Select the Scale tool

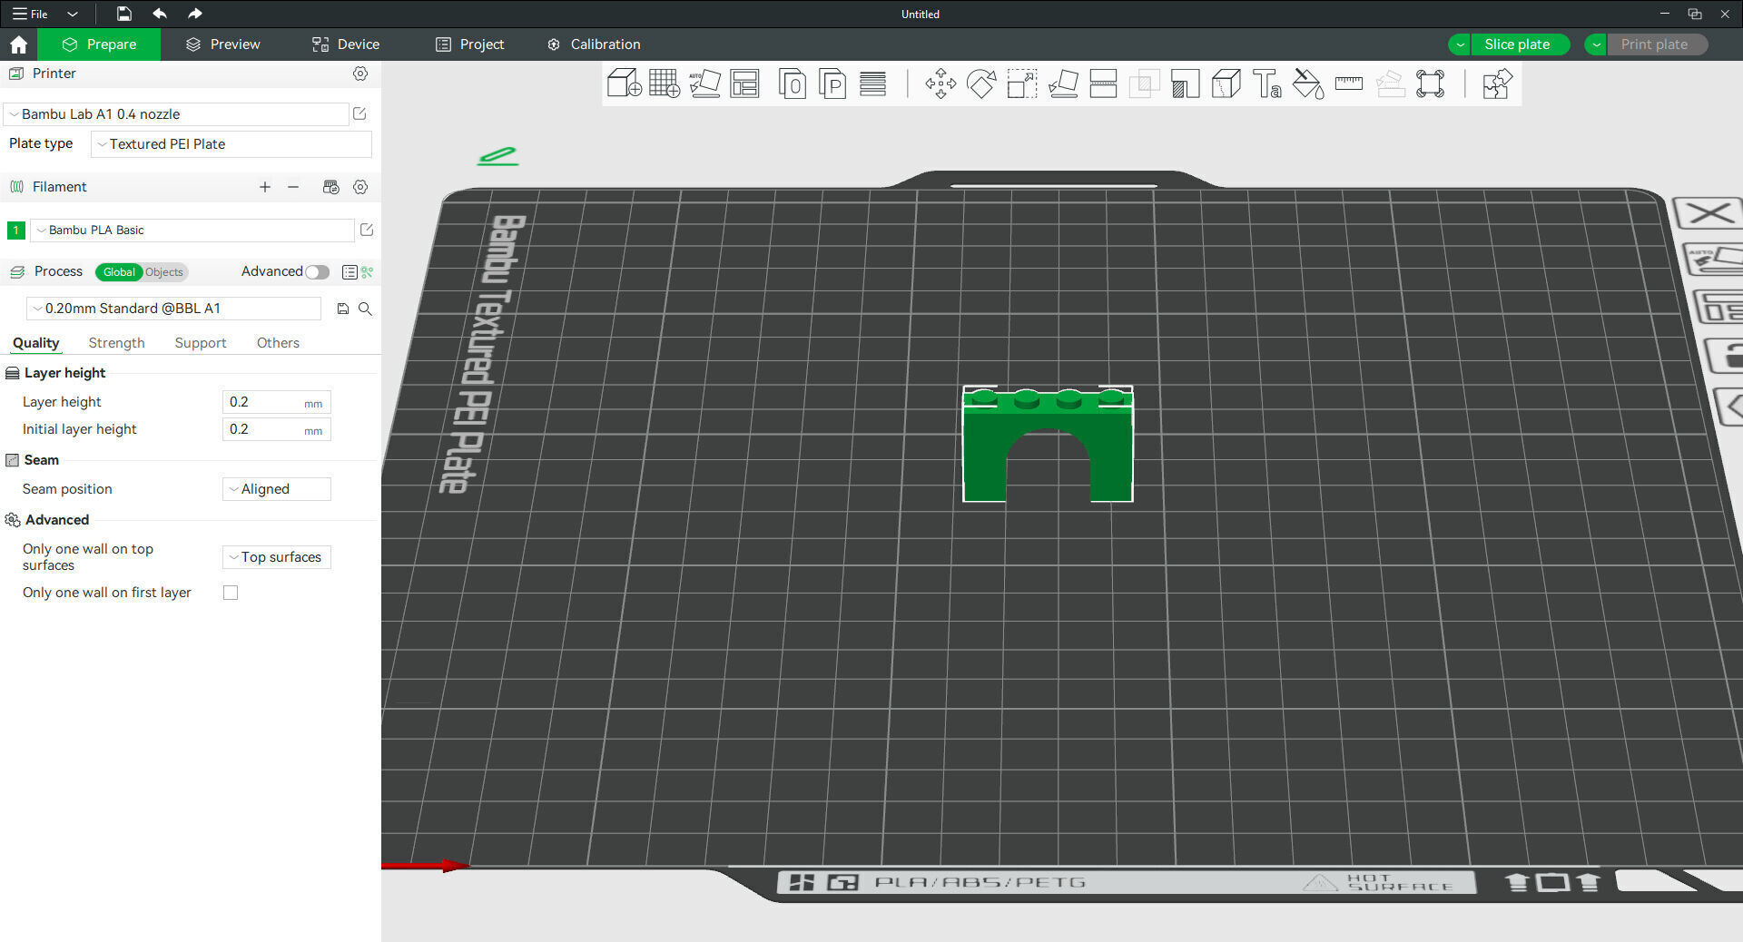click(x=1022, y=83)
